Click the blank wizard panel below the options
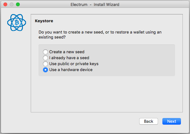 [x=107, y=94]
